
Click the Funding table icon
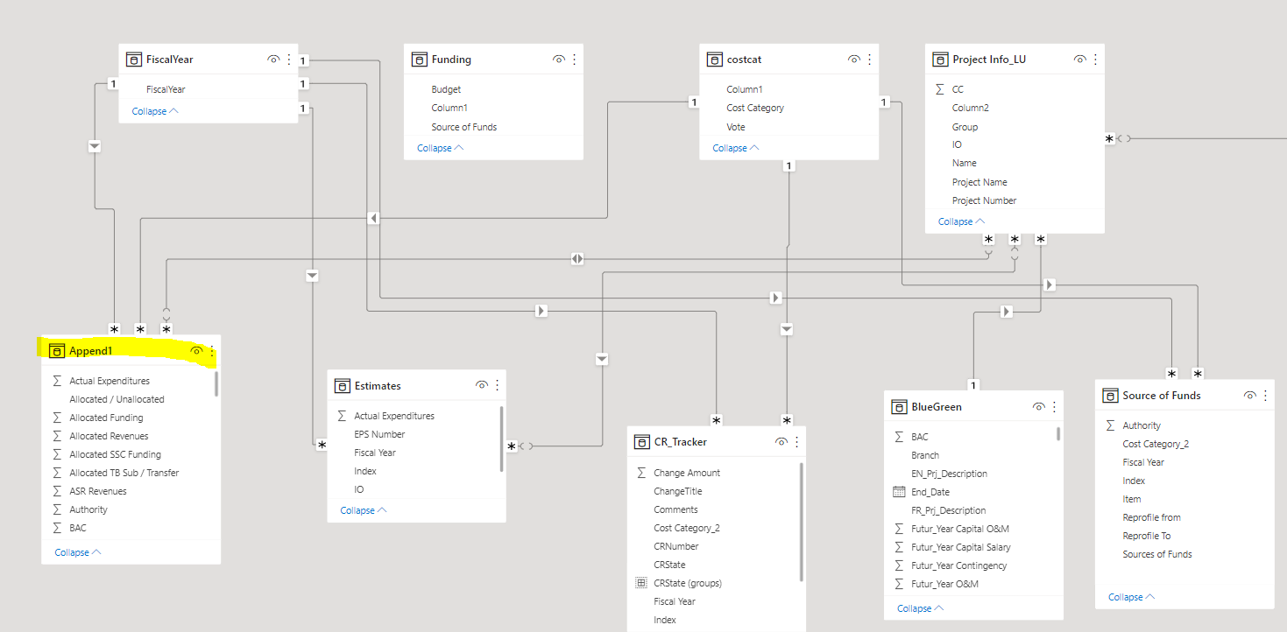[420, 60]
